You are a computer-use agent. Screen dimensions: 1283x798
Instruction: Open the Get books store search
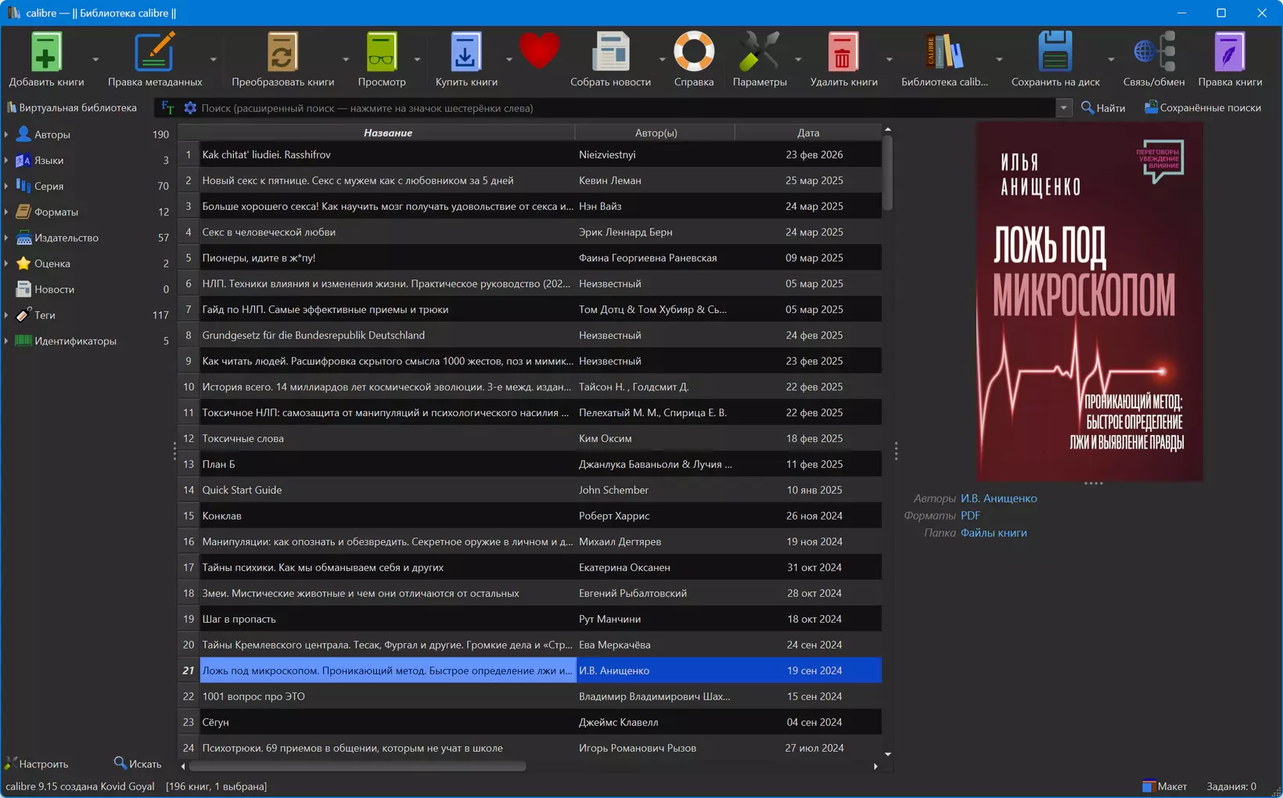click(x=466, y=59)
